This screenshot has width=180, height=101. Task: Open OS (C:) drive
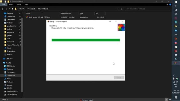(9, 88)
